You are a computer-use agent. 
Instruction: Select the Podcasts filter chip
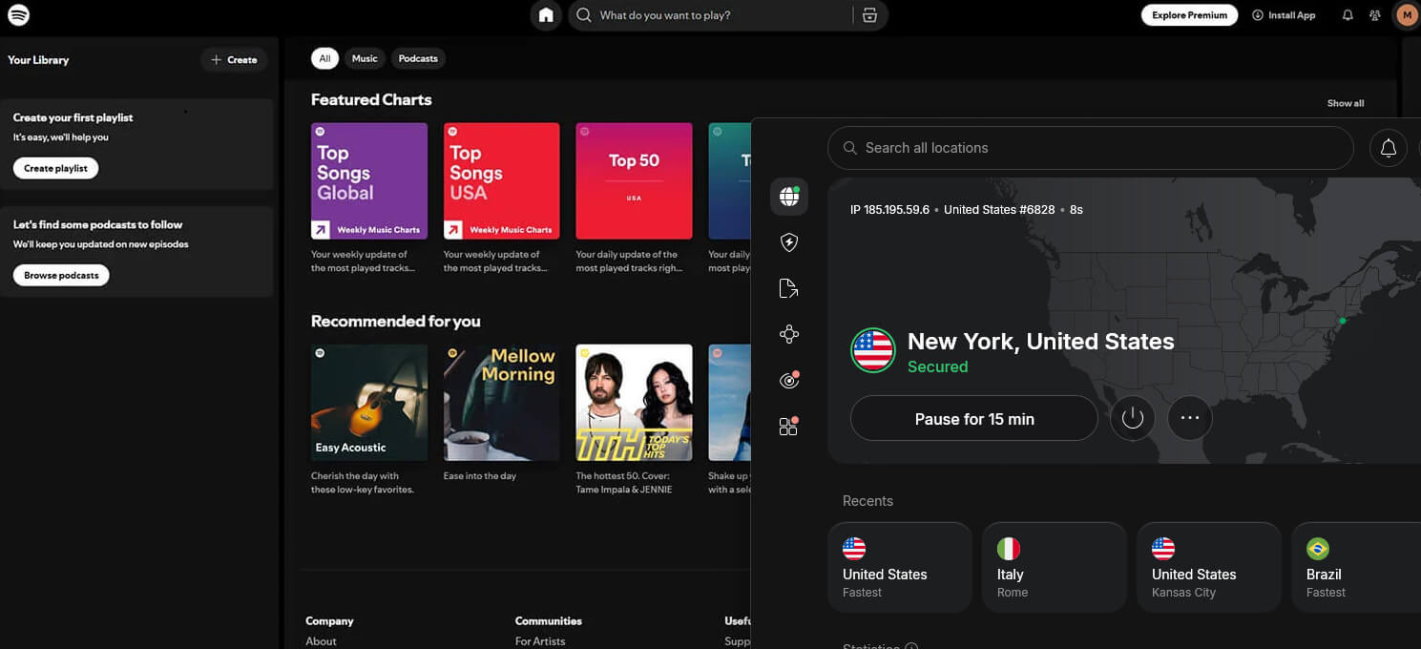click(418, 58)
